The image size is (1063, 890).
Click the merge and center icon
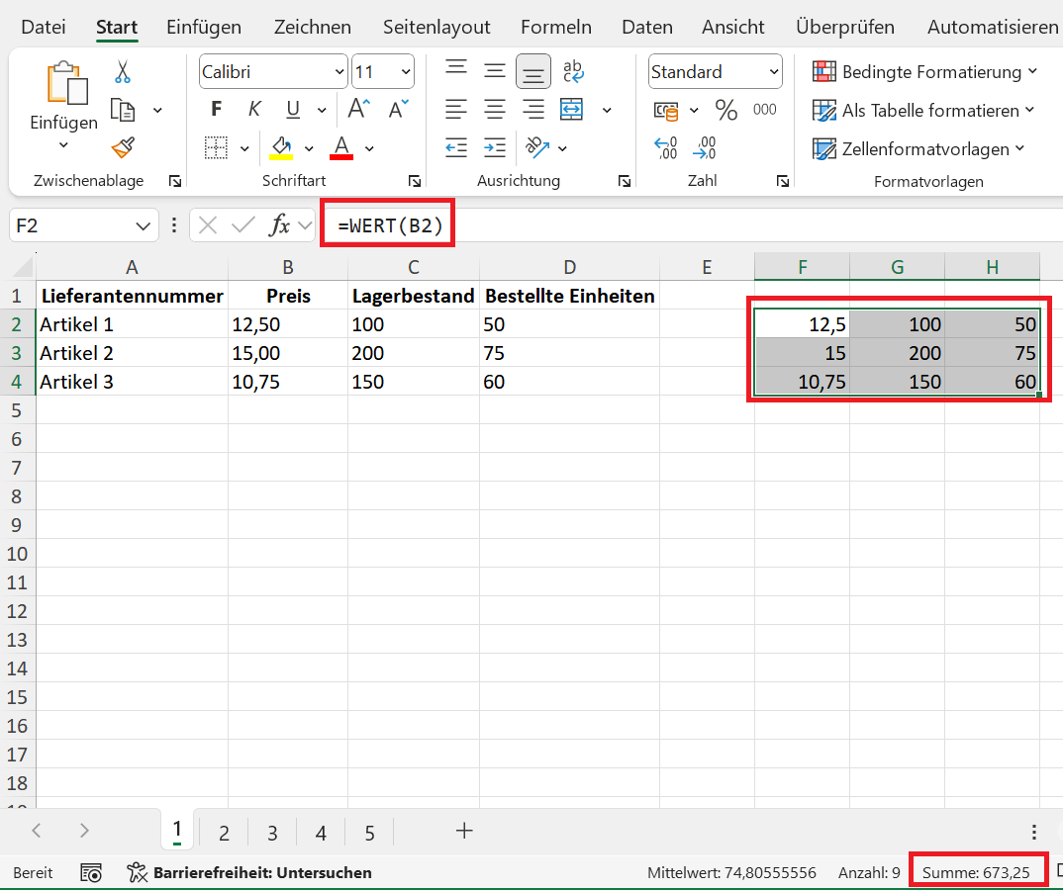[x=571, y=109]
